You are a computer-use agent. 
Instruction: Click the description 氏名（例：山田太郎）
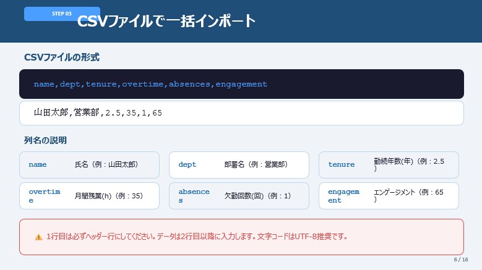(106, 164)
